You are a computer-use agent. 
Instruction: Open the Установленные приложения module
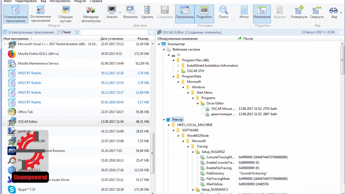[16, 14]
